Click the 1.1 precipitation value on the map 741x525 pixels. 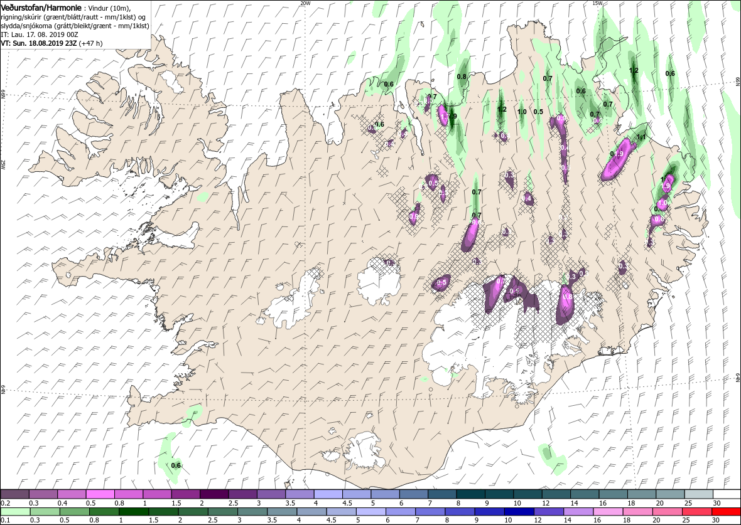tap(641, 137)
